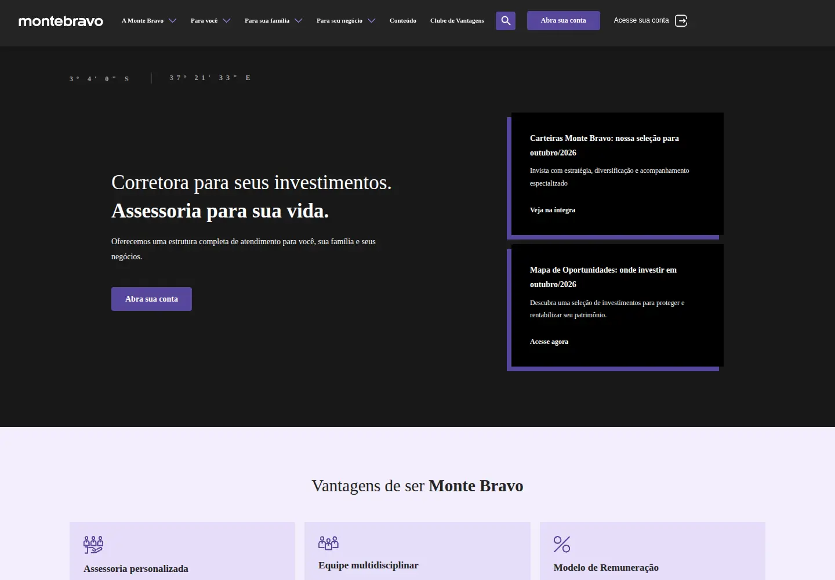The image size is (835, 580).
Task: Expand the Para você chevron
Action: [227, 21]
